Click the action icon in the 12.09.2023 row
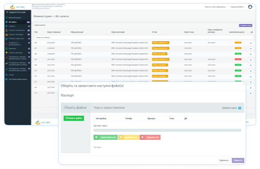This screenshot has width=260, height=169. 251,49
